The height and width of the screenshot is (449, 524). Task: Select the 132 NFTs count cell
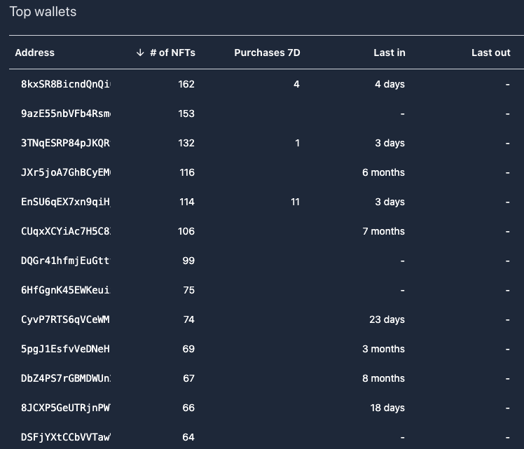pyautogui.click(x=186, y=143)
